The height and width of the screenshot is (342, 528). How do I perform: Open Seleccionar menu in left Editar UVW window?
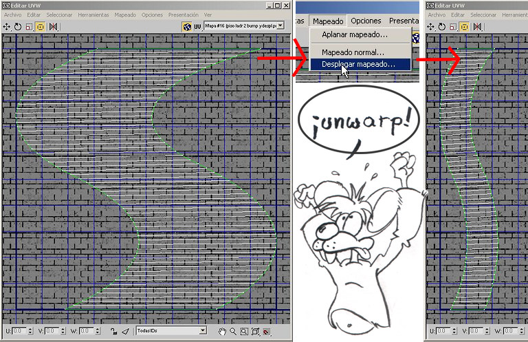59,15
